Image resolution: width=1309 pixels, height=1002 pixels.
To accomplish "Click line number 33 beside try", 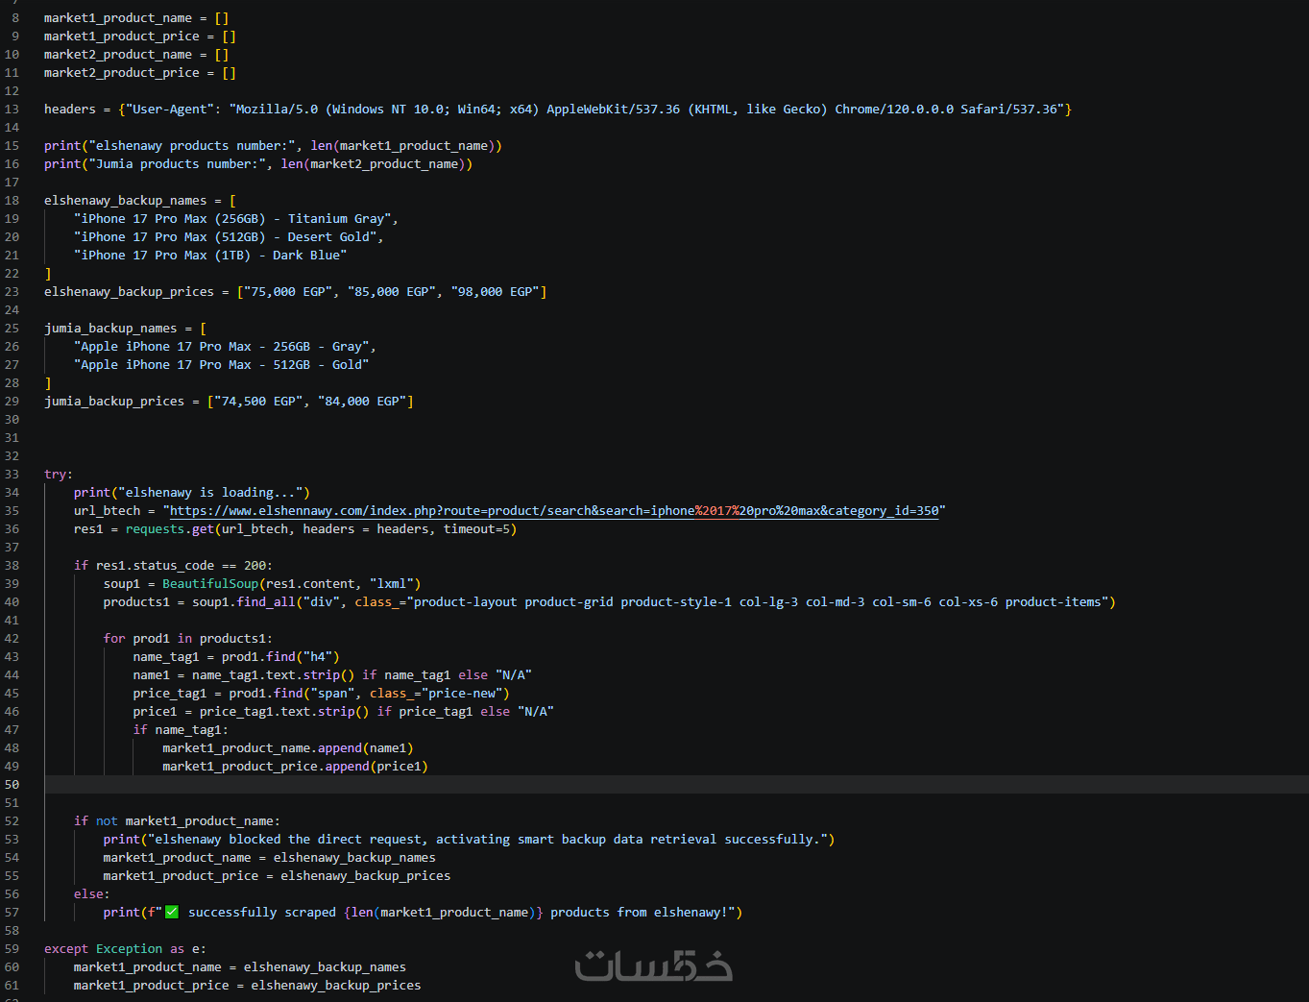I will coord(12,475).
